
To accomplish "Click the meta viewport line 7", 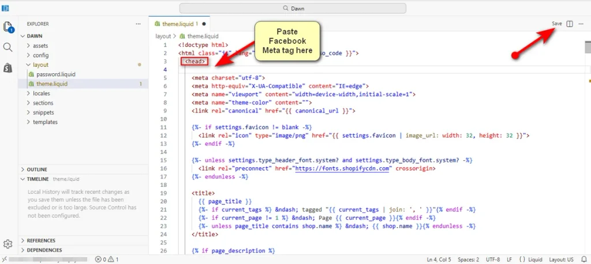I will [304, 95].
